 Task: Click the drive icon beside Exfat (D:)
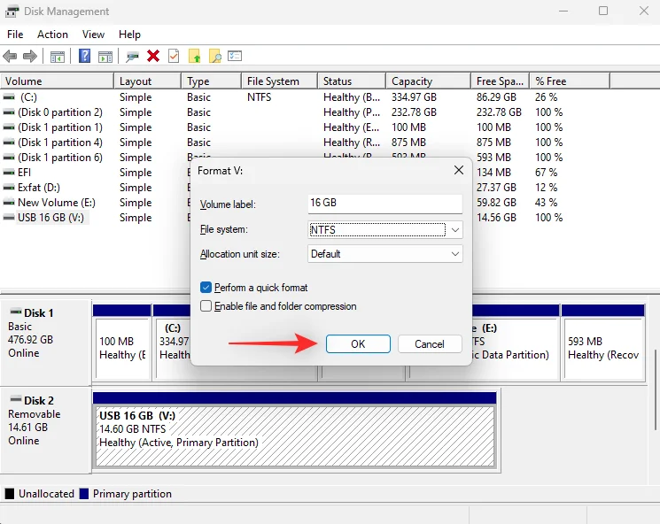tap(9, 188)
